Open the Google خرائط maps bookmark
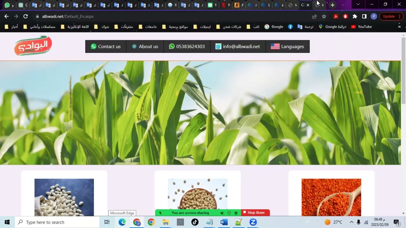The width and height of the screenshot is (406, 228). click(332, 27)
